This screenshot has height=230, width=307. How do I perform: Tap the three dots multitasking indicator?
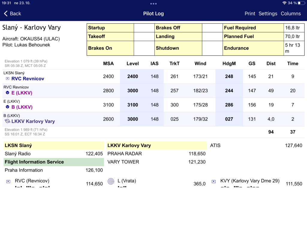(x=153, y=4)
